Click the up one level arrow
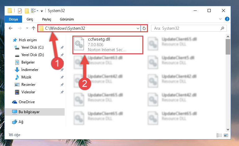 [x=34, y=28]
